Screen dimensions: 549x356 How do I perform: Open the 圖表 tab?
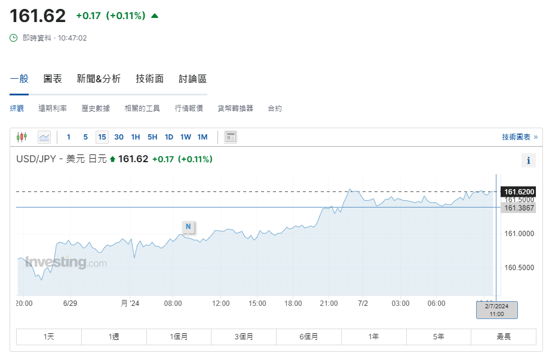pos(53,79)
